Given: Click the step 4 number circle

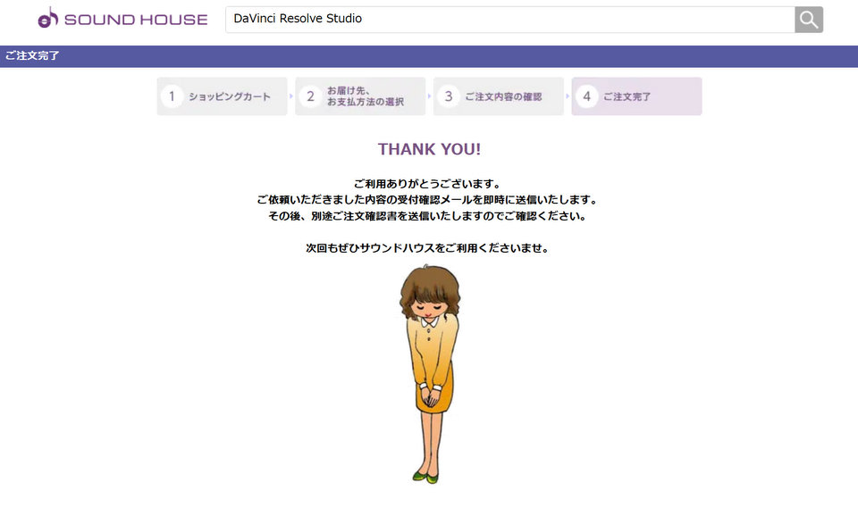Looking at the screenshot, I should click(x=586, y=96).
